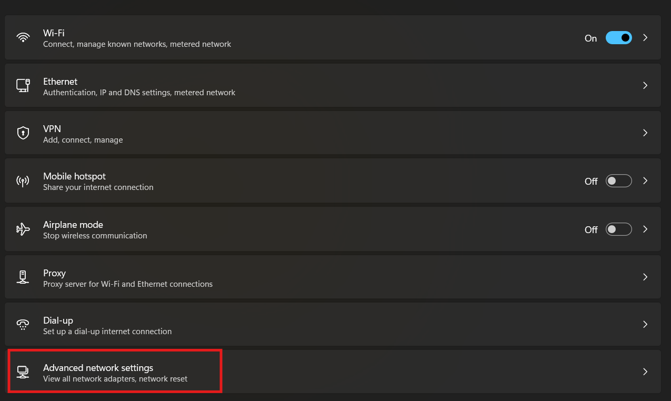
Task: Click the "Share your internet connection" description
Action: pyautogui.click(x=98, y=187)
